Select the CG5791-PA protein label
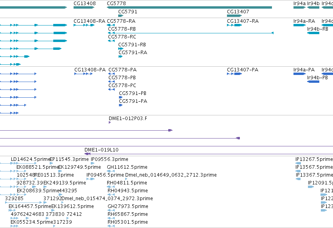Screen dimensions: 333x228 pyautogui.click(x=133, y=101)
